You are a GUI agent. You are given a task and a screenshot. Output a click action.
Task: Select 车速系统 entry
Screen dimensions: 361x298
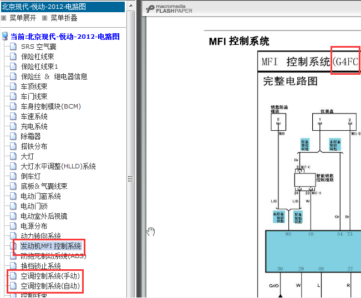34,116
